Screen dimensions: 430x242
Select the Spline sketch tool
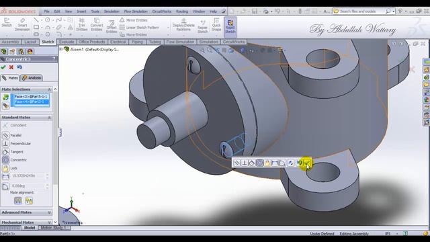58,20
